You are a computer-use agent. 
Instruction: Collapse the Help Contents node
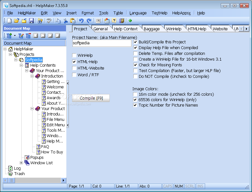[21, 65]
